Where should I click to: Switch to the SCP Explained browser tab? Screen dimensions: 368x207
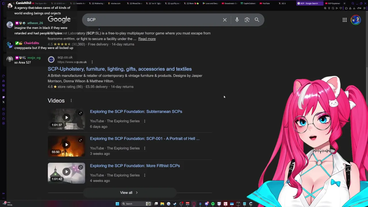coord(333,3)
